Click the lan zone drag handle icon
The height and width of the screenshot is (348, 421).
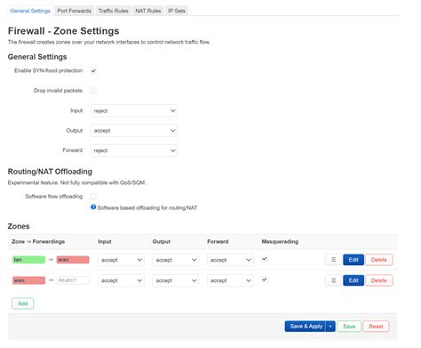[x=333, y=260]
